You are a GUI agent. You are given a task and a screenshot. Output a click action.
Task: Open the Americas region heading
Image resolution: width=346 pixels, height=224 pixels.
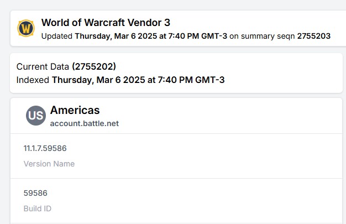click(75, 110)
